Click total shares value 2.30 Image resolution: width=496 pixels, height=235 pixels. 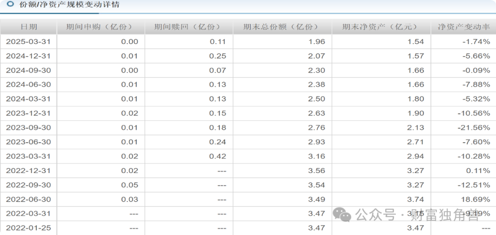tap(316, 70)
